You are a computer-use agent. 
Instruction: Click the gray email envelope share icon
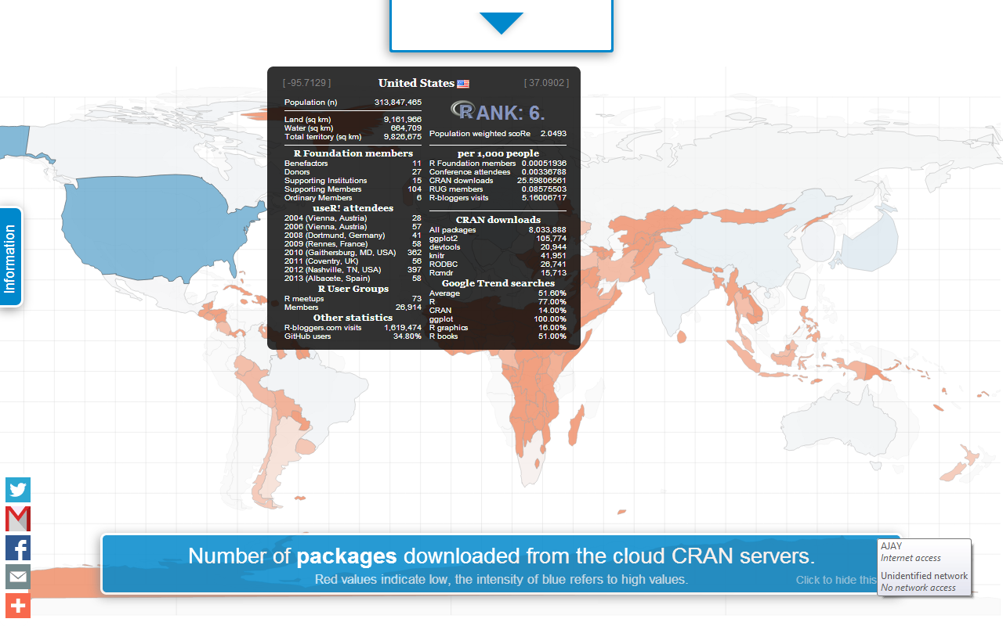[x=18, y=577]
